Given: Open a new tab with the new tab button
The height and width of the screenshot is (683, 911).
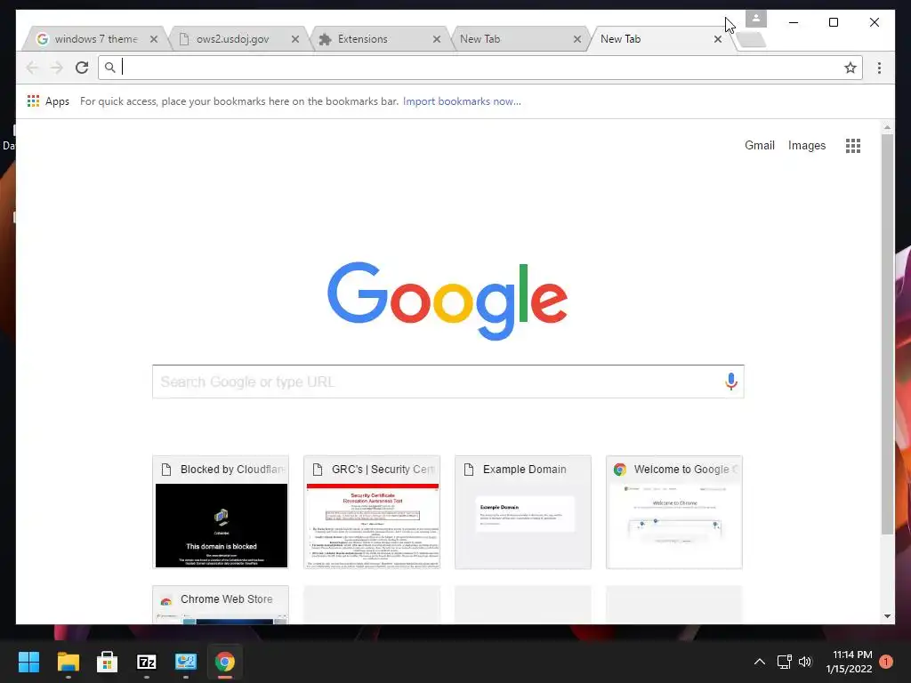Looking at the screenshot, I should (752, 39).
